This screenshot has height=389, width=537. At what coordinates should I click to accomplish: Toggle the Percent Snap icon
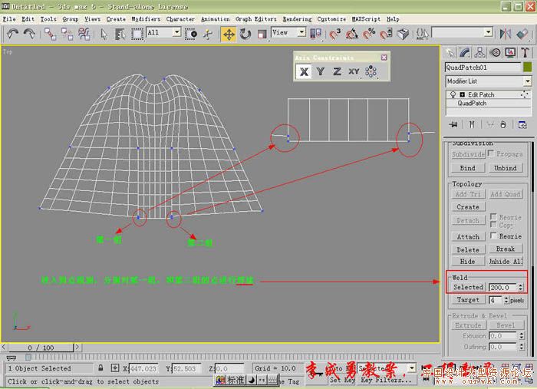point(369,34)
